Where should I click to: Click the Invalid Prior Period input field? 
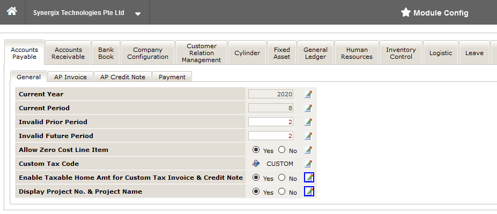[x=271, y=121]
